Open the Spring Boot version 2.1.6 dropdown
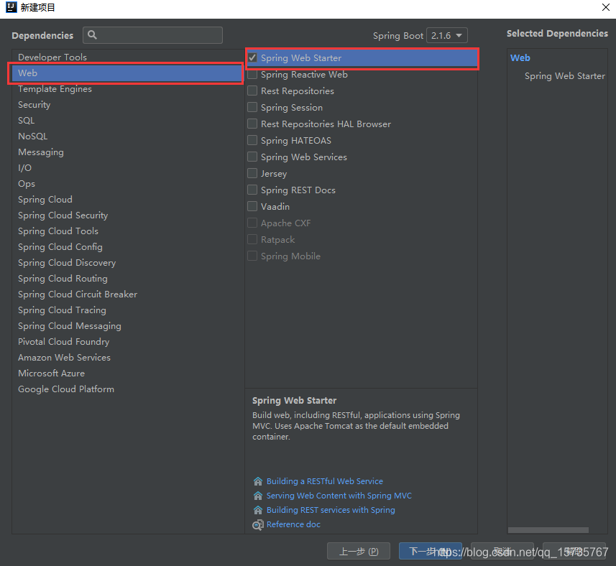Image resolution: width=616 pixels, height=566 pixels. 447,35
